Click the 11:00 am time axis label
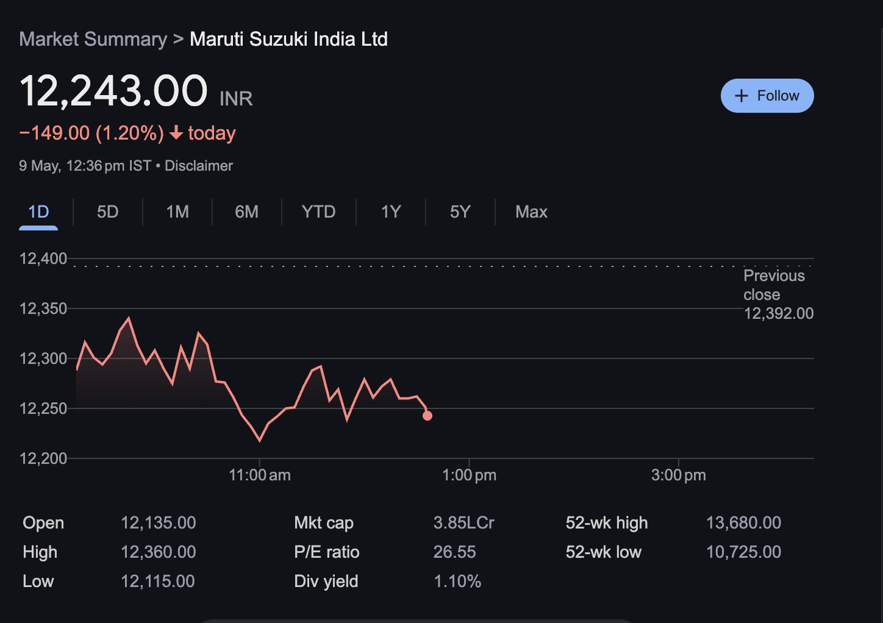 260,475
